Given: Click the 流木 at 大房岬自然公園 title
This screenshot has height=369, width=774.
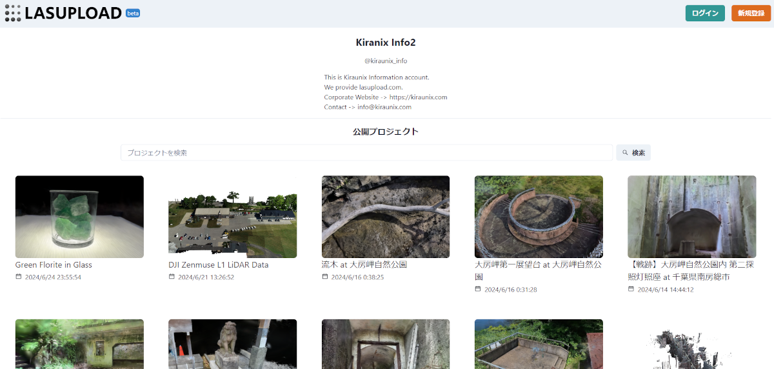Looking at the screenshot, I should [x=364, y=264].
